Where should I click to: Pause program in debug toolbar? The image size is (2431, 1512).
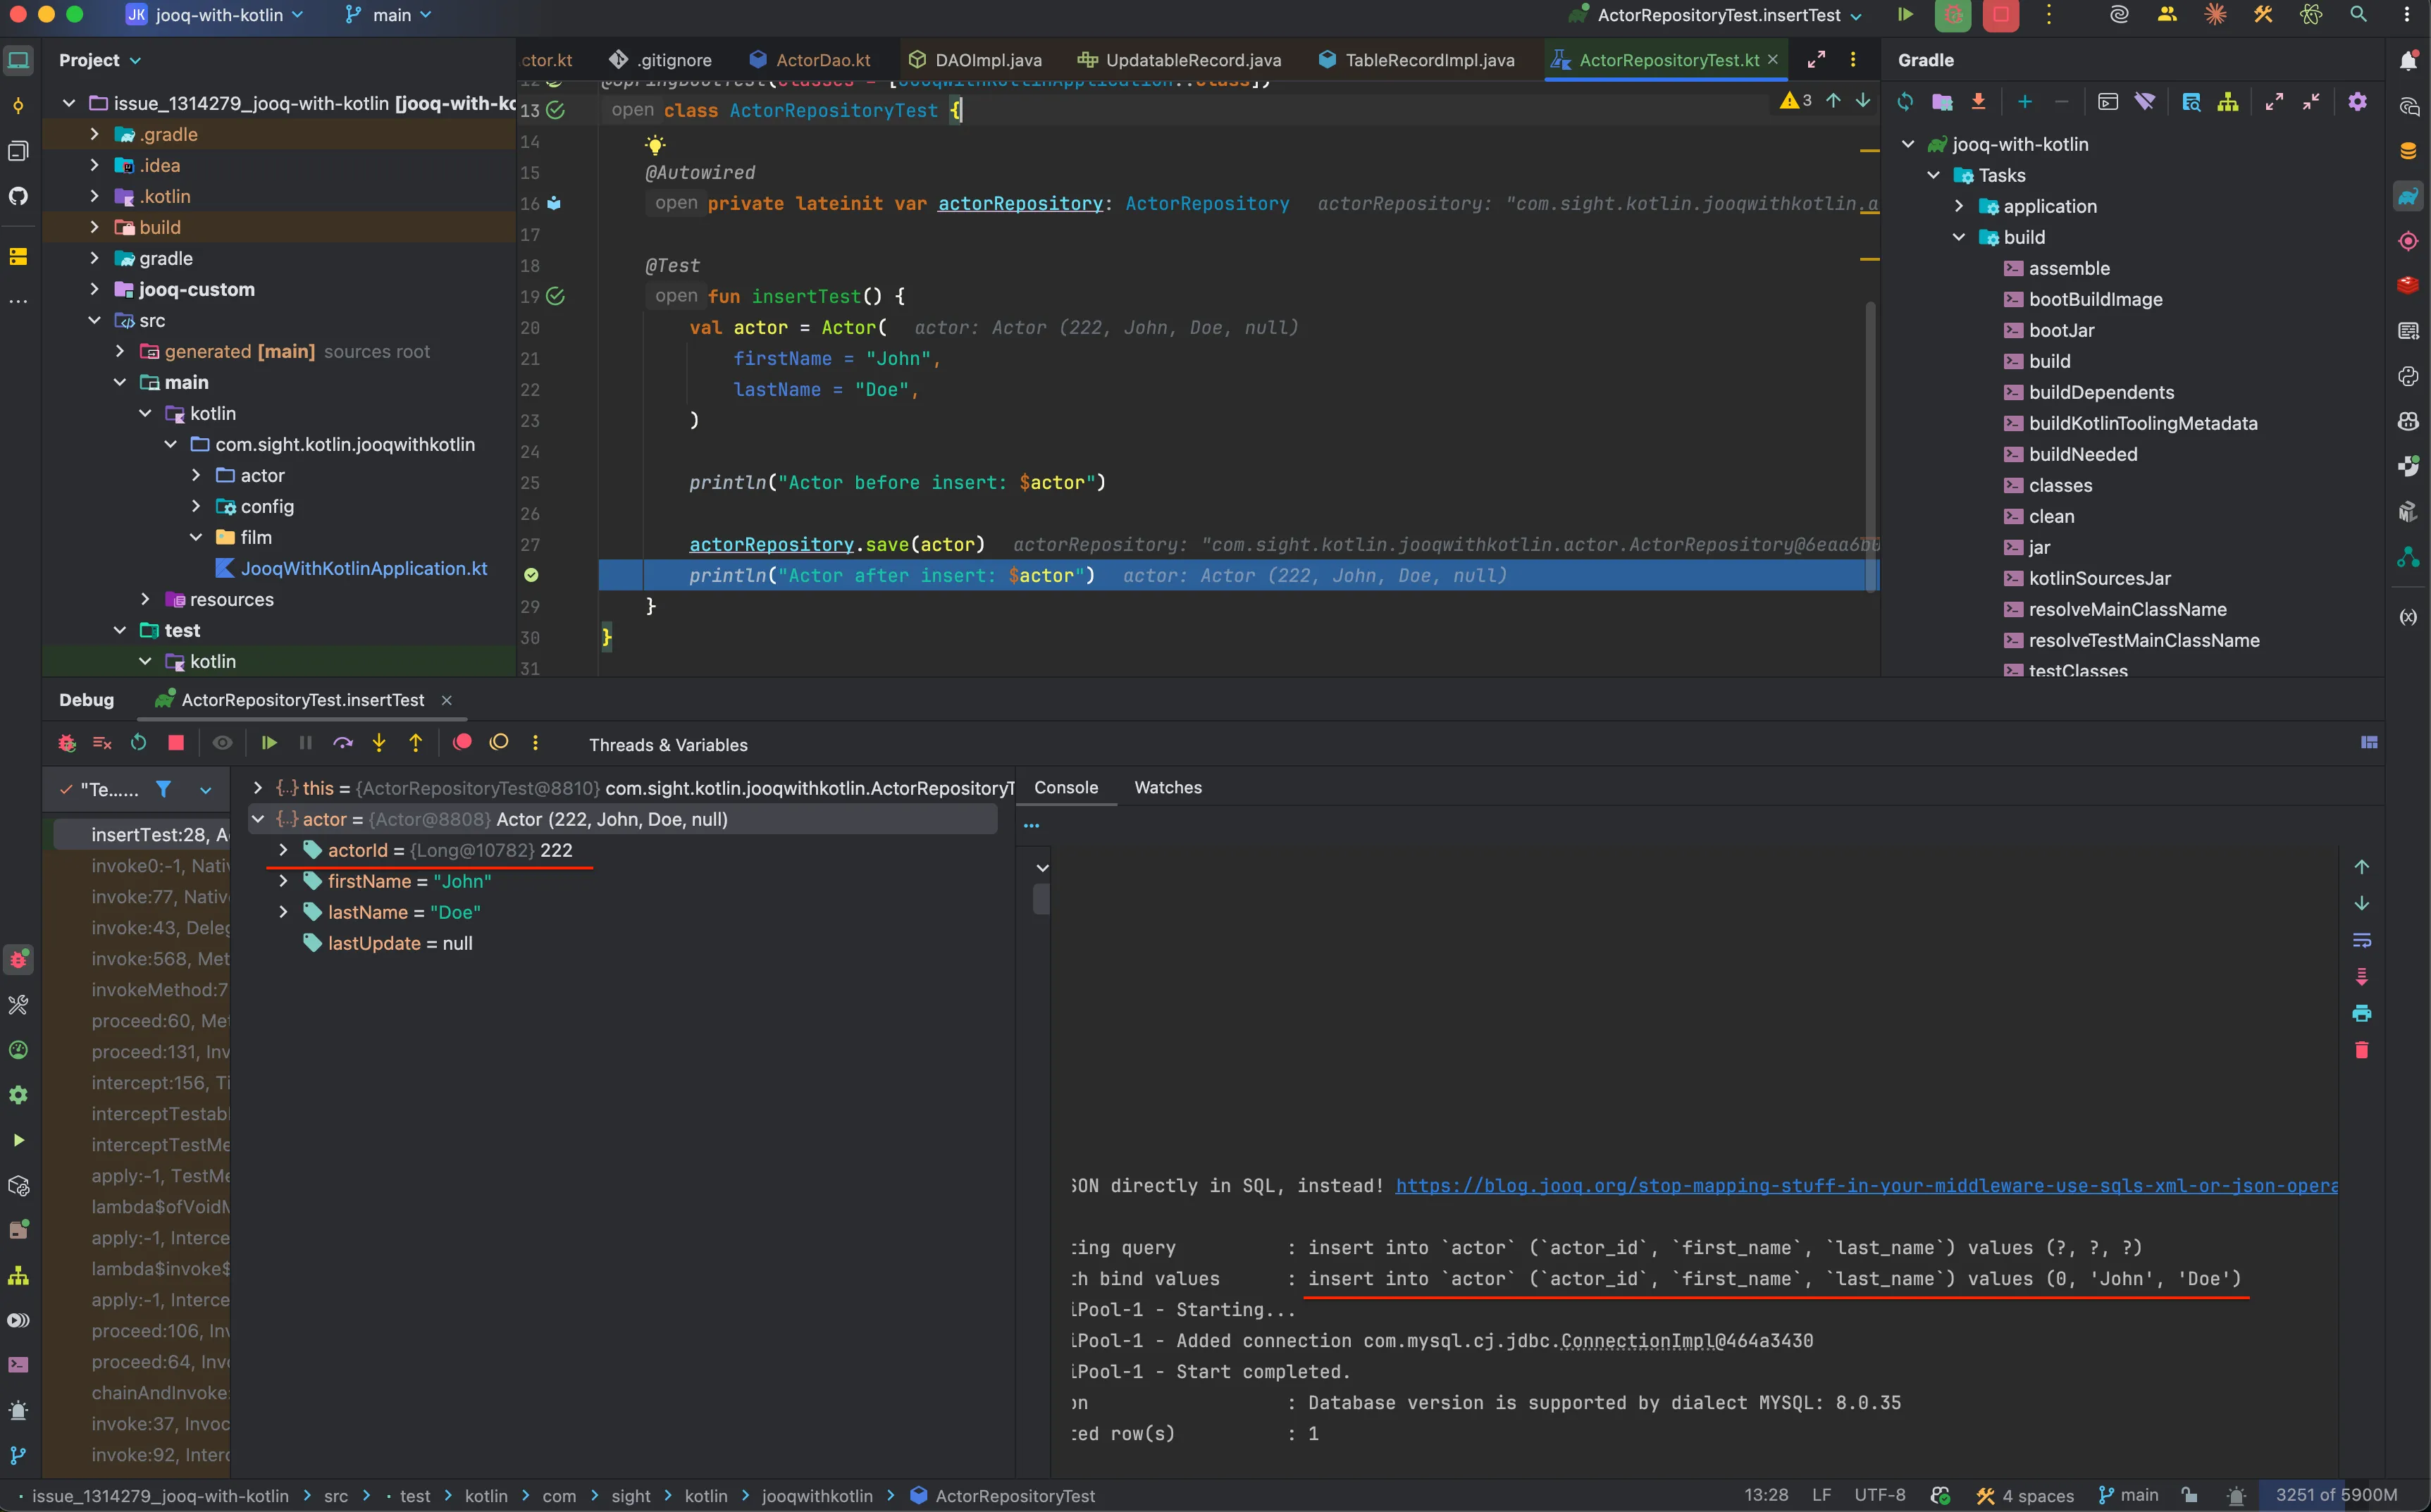(x=306, y=743)
